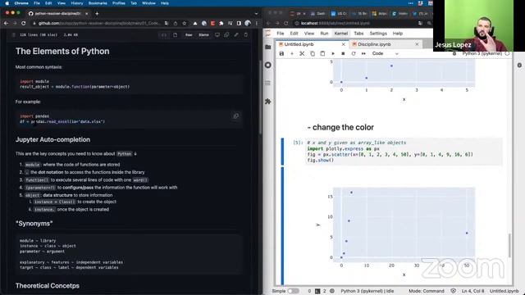Image resolution: width=525 pixels, height=295 pixels.
Task: Open running terminals and kernels panel
Action: click(268, 65)
